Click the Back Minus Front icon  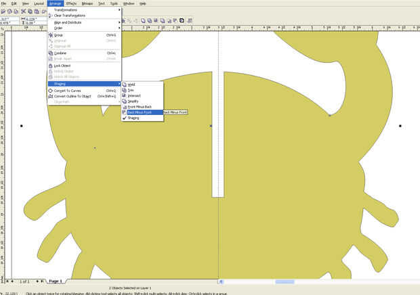(124, 112)
